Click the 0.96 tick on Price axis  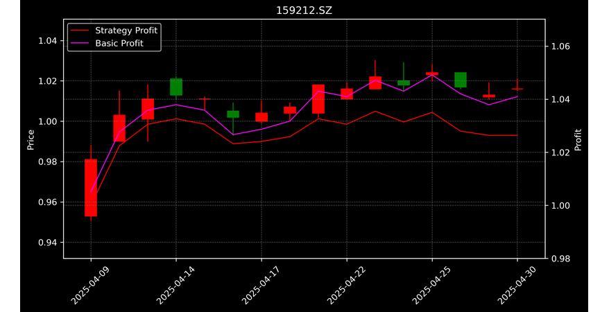click(47, 202)
